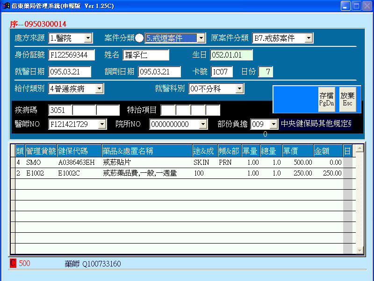Image resolution: width=374 pixels, height=281 pixels.
Task: Click the 疾病碼 field containing 3051
Action: click(60, 110)
